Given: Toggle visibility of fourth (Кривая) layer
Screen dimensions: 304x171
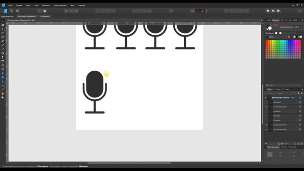Looking at the screenshot, I should 300,120.
